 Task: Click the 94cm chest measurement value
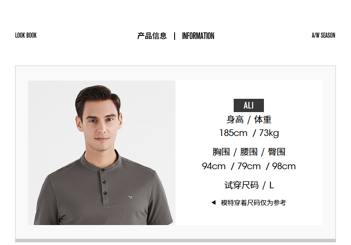[214, 166]
